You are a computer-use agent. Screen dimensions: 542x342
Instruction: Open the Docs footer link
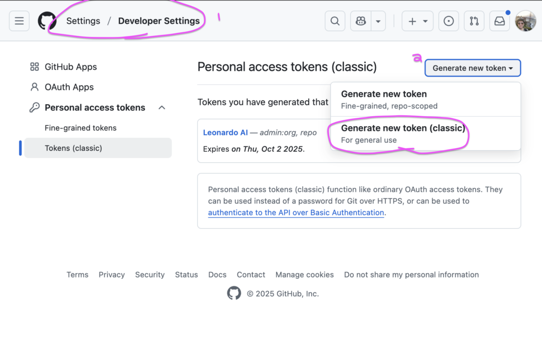(x=217, y=275)
